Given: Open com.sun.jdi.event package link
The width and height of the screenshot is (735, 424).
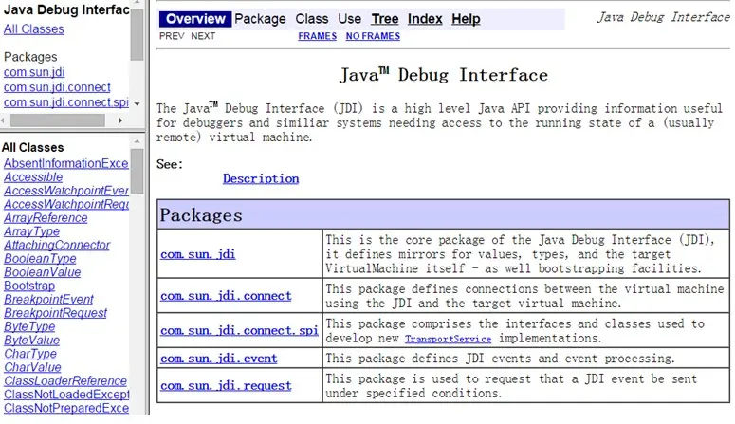Looking at the screenshot, I should point(218,359).
